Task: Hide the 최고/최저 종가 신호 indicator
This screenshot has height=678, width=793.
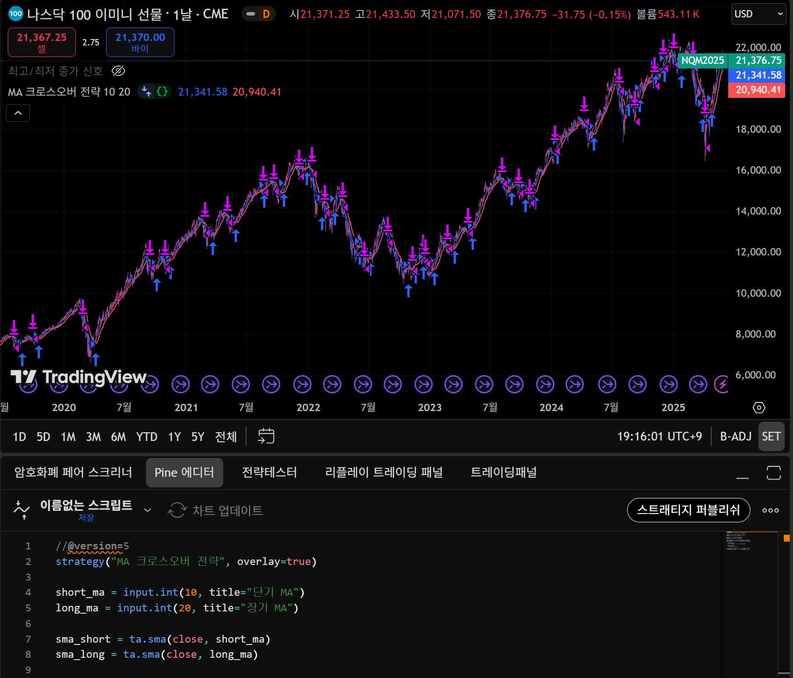Action: click(118, 71)
